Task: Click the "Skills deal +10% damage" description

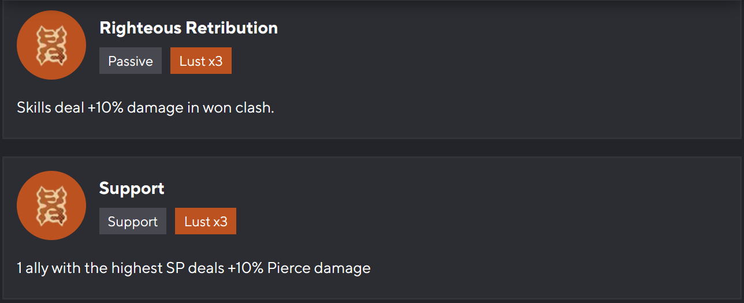Action: [x=145, y=108]
